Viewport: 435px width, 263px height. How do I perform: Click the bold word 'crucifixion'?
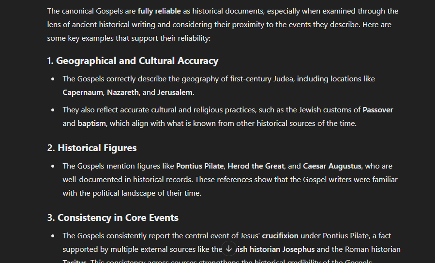280,236
